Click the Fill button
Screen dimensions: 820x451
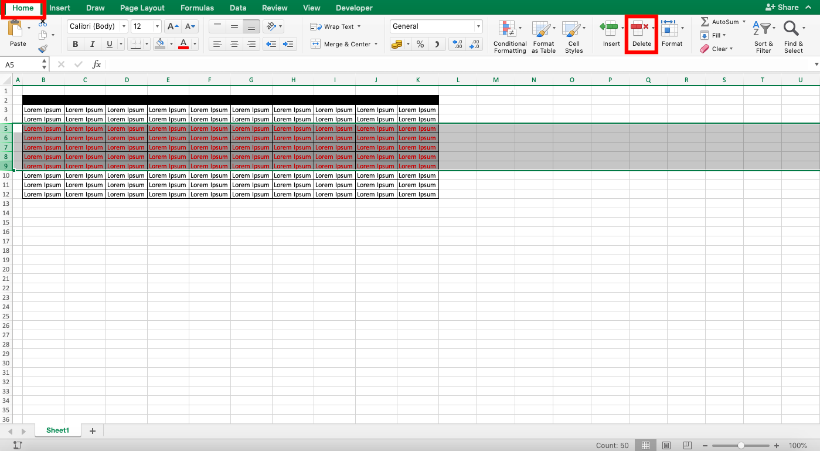point(713,35)
